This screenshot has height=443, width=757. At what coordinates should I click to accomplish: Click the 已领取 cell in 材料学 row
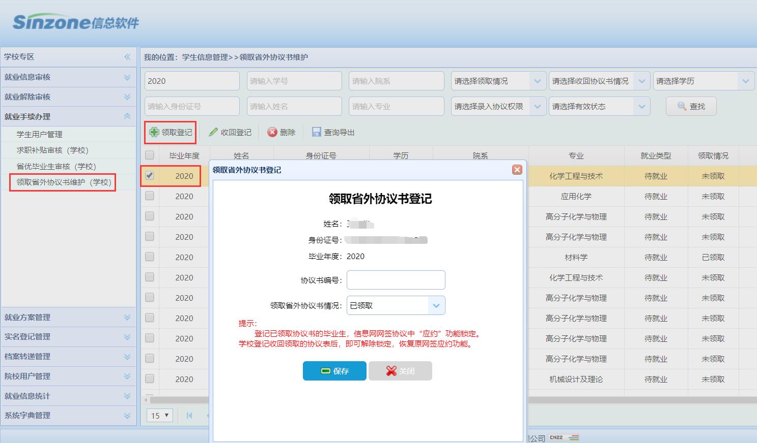(x=713, y=257)
